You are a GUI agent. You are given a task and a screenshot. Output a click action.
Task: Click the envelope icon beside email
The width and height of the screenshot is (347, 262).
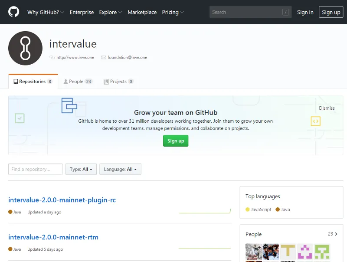coord(103,58)
